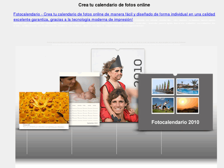Image resolution: width=224 pixels, height=168 pixels.
Task: Click the swimming pool photo in collage
Action: pyautogui.click(x=188, y=87)
